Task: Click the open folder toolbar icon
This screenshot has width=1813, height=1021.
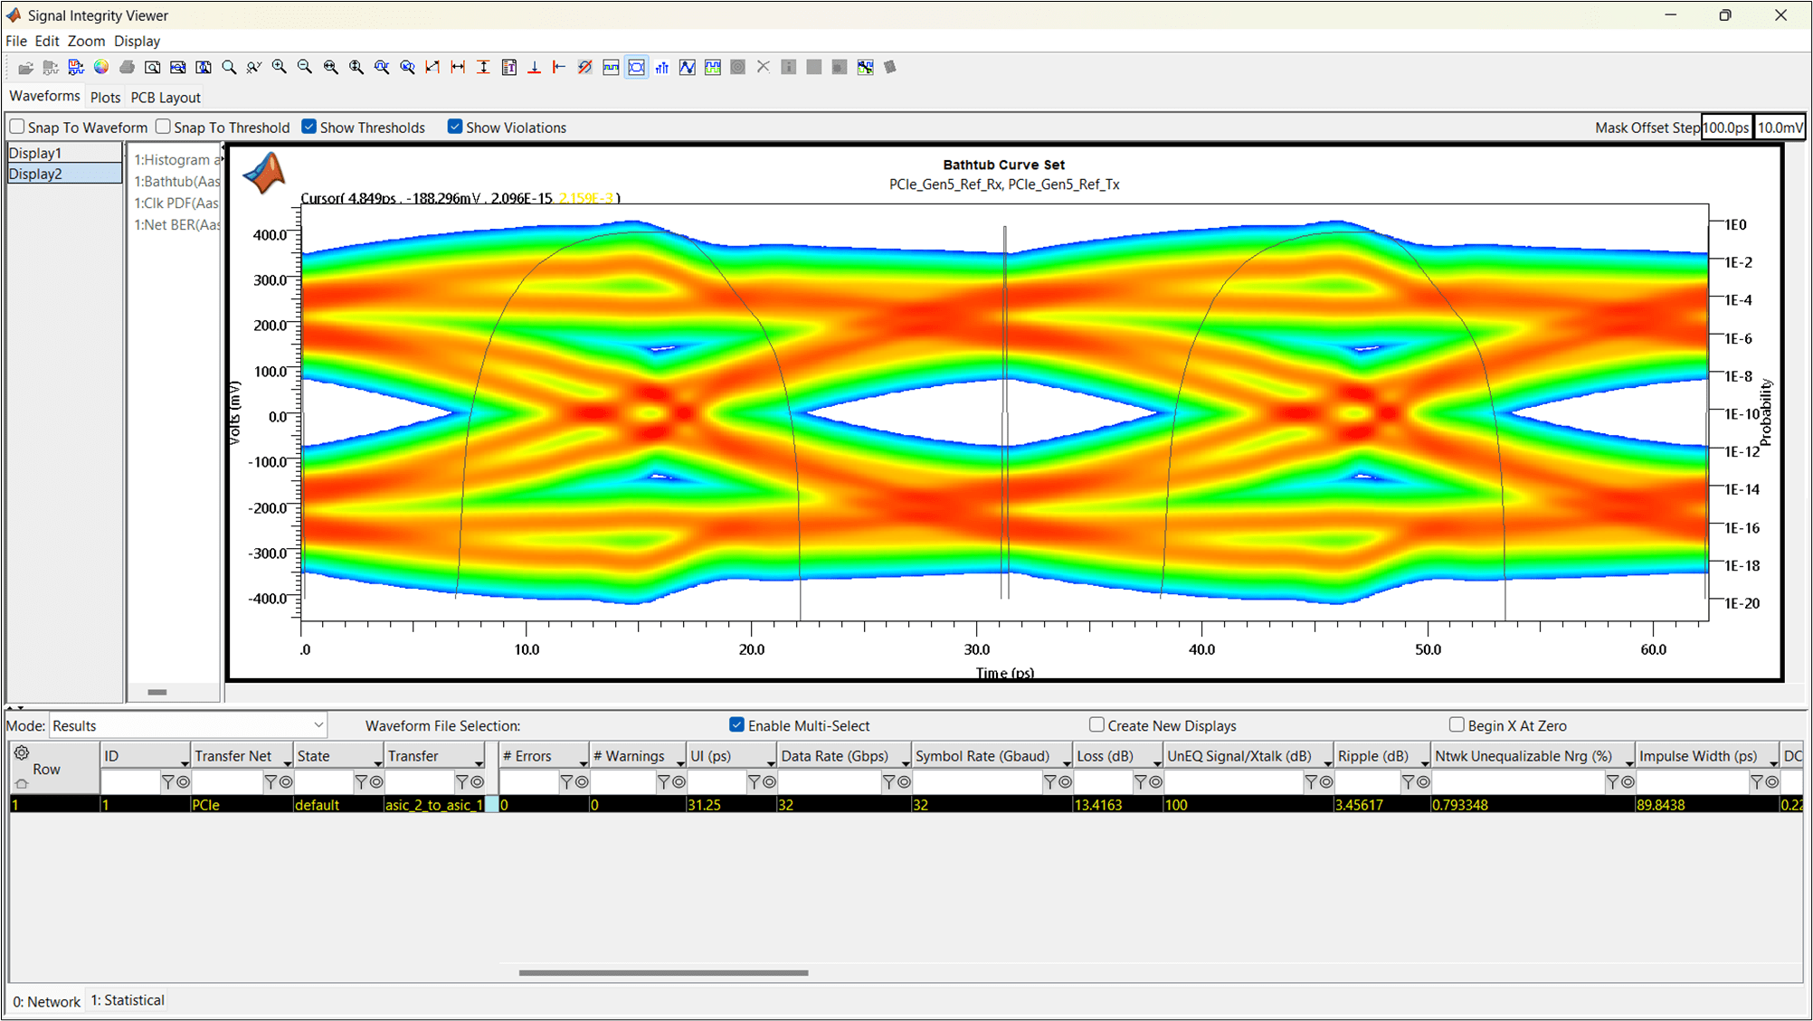Action: [25, 68]
